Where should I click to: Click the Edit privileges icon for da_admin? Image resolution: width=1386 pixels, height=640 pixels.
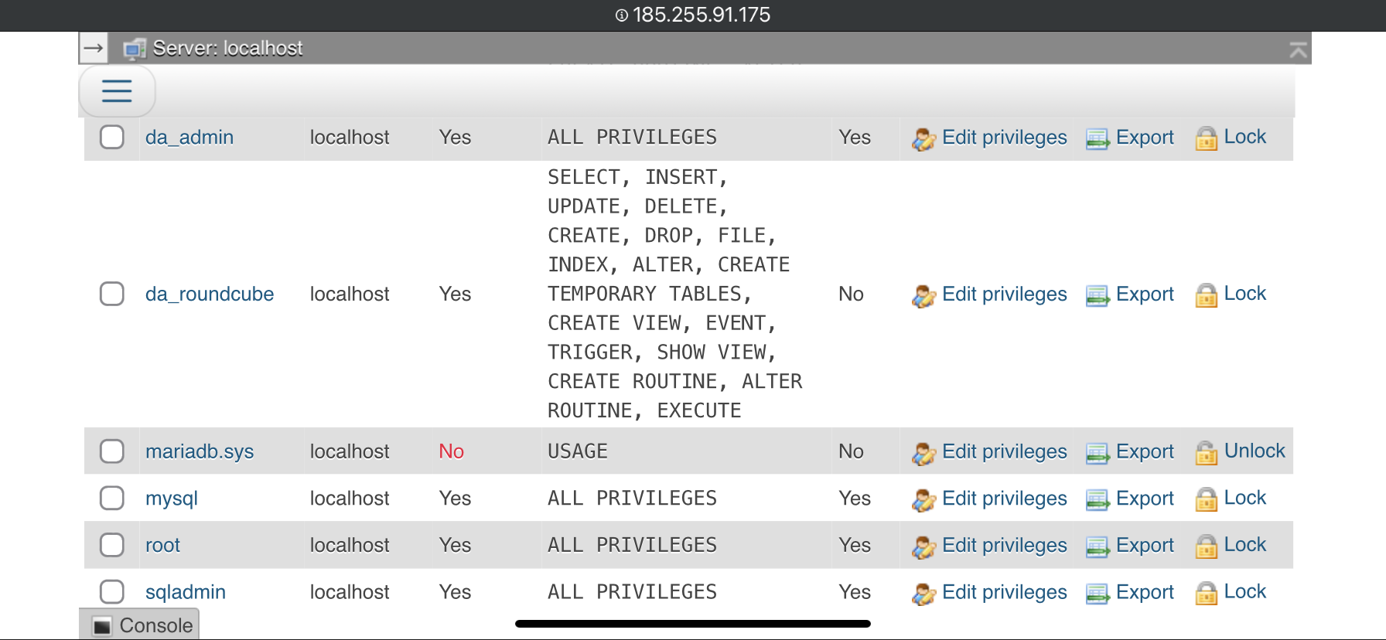pos(923,138)
